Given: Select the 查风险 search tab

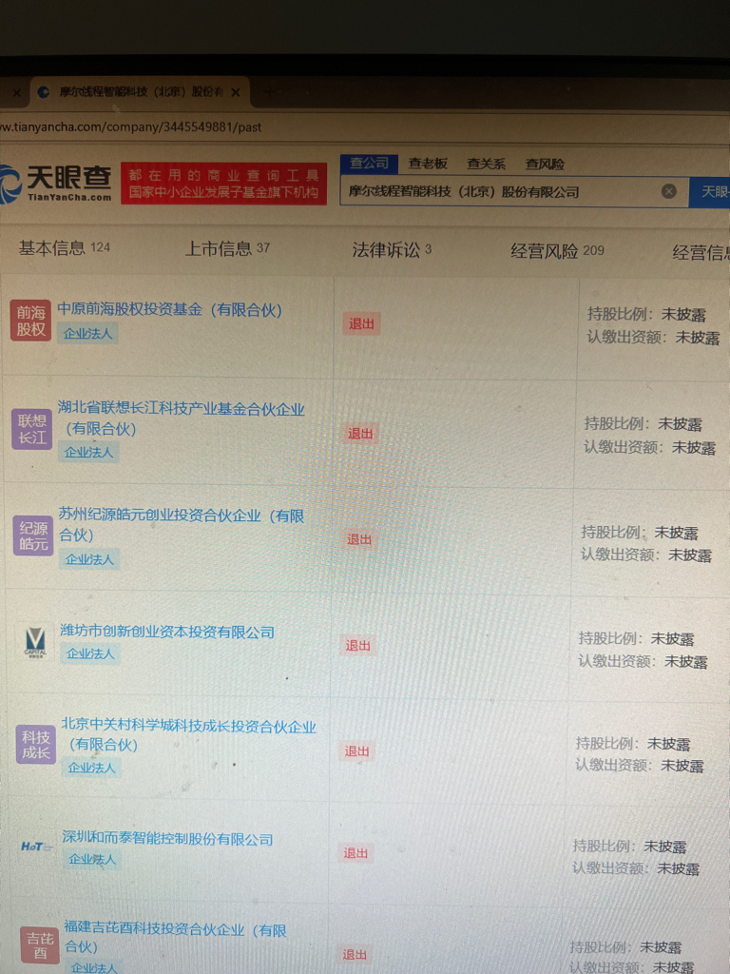Looking at the screenshot, I should tap(545, 164).
